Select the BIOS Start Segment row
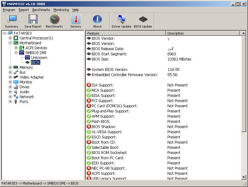The image size is (248, 187). coord(164,54)
